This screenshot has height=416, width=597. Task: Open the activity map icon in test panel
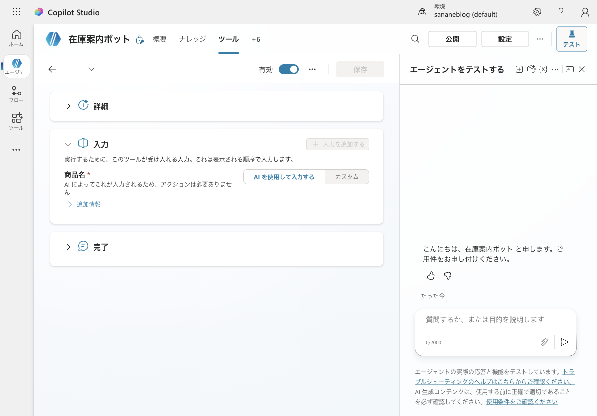(531, 69)
